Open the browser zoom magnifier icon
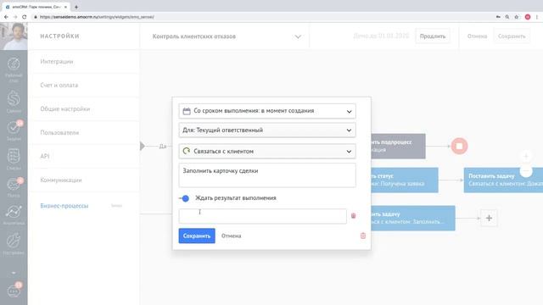 point(507,17)
